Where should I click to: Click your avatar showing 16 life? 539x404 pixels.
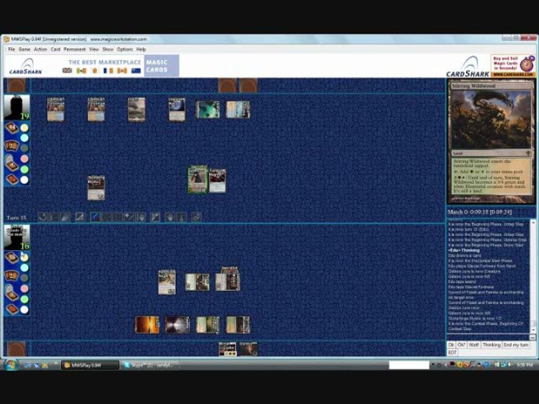(17, 237)
